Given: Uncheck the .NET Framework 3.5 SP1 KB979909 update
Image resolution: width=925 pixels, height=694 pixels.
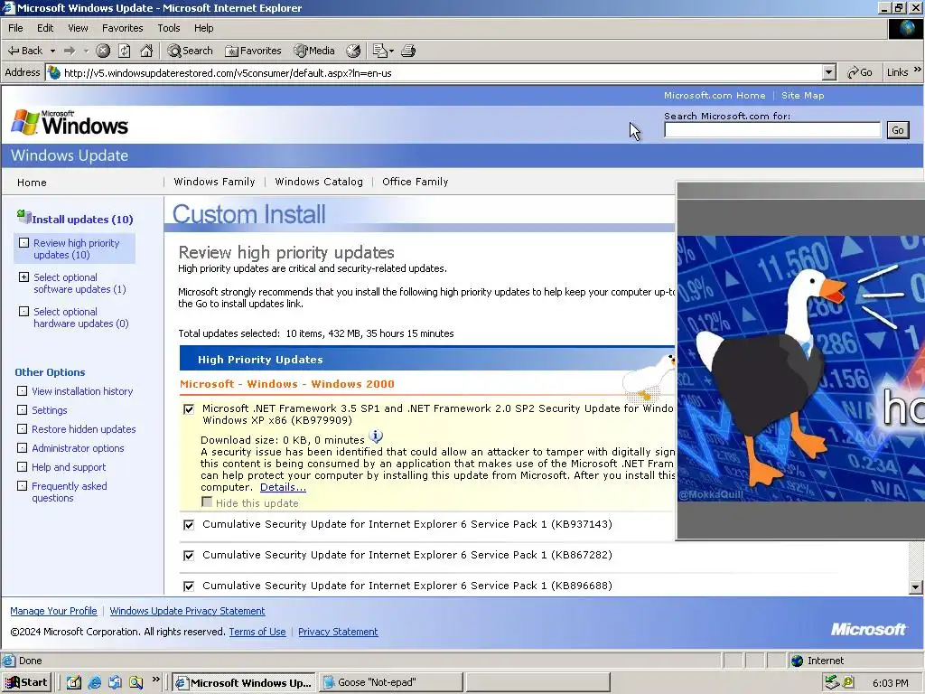Looking at the screenshot, I should (x=189, y=409).
